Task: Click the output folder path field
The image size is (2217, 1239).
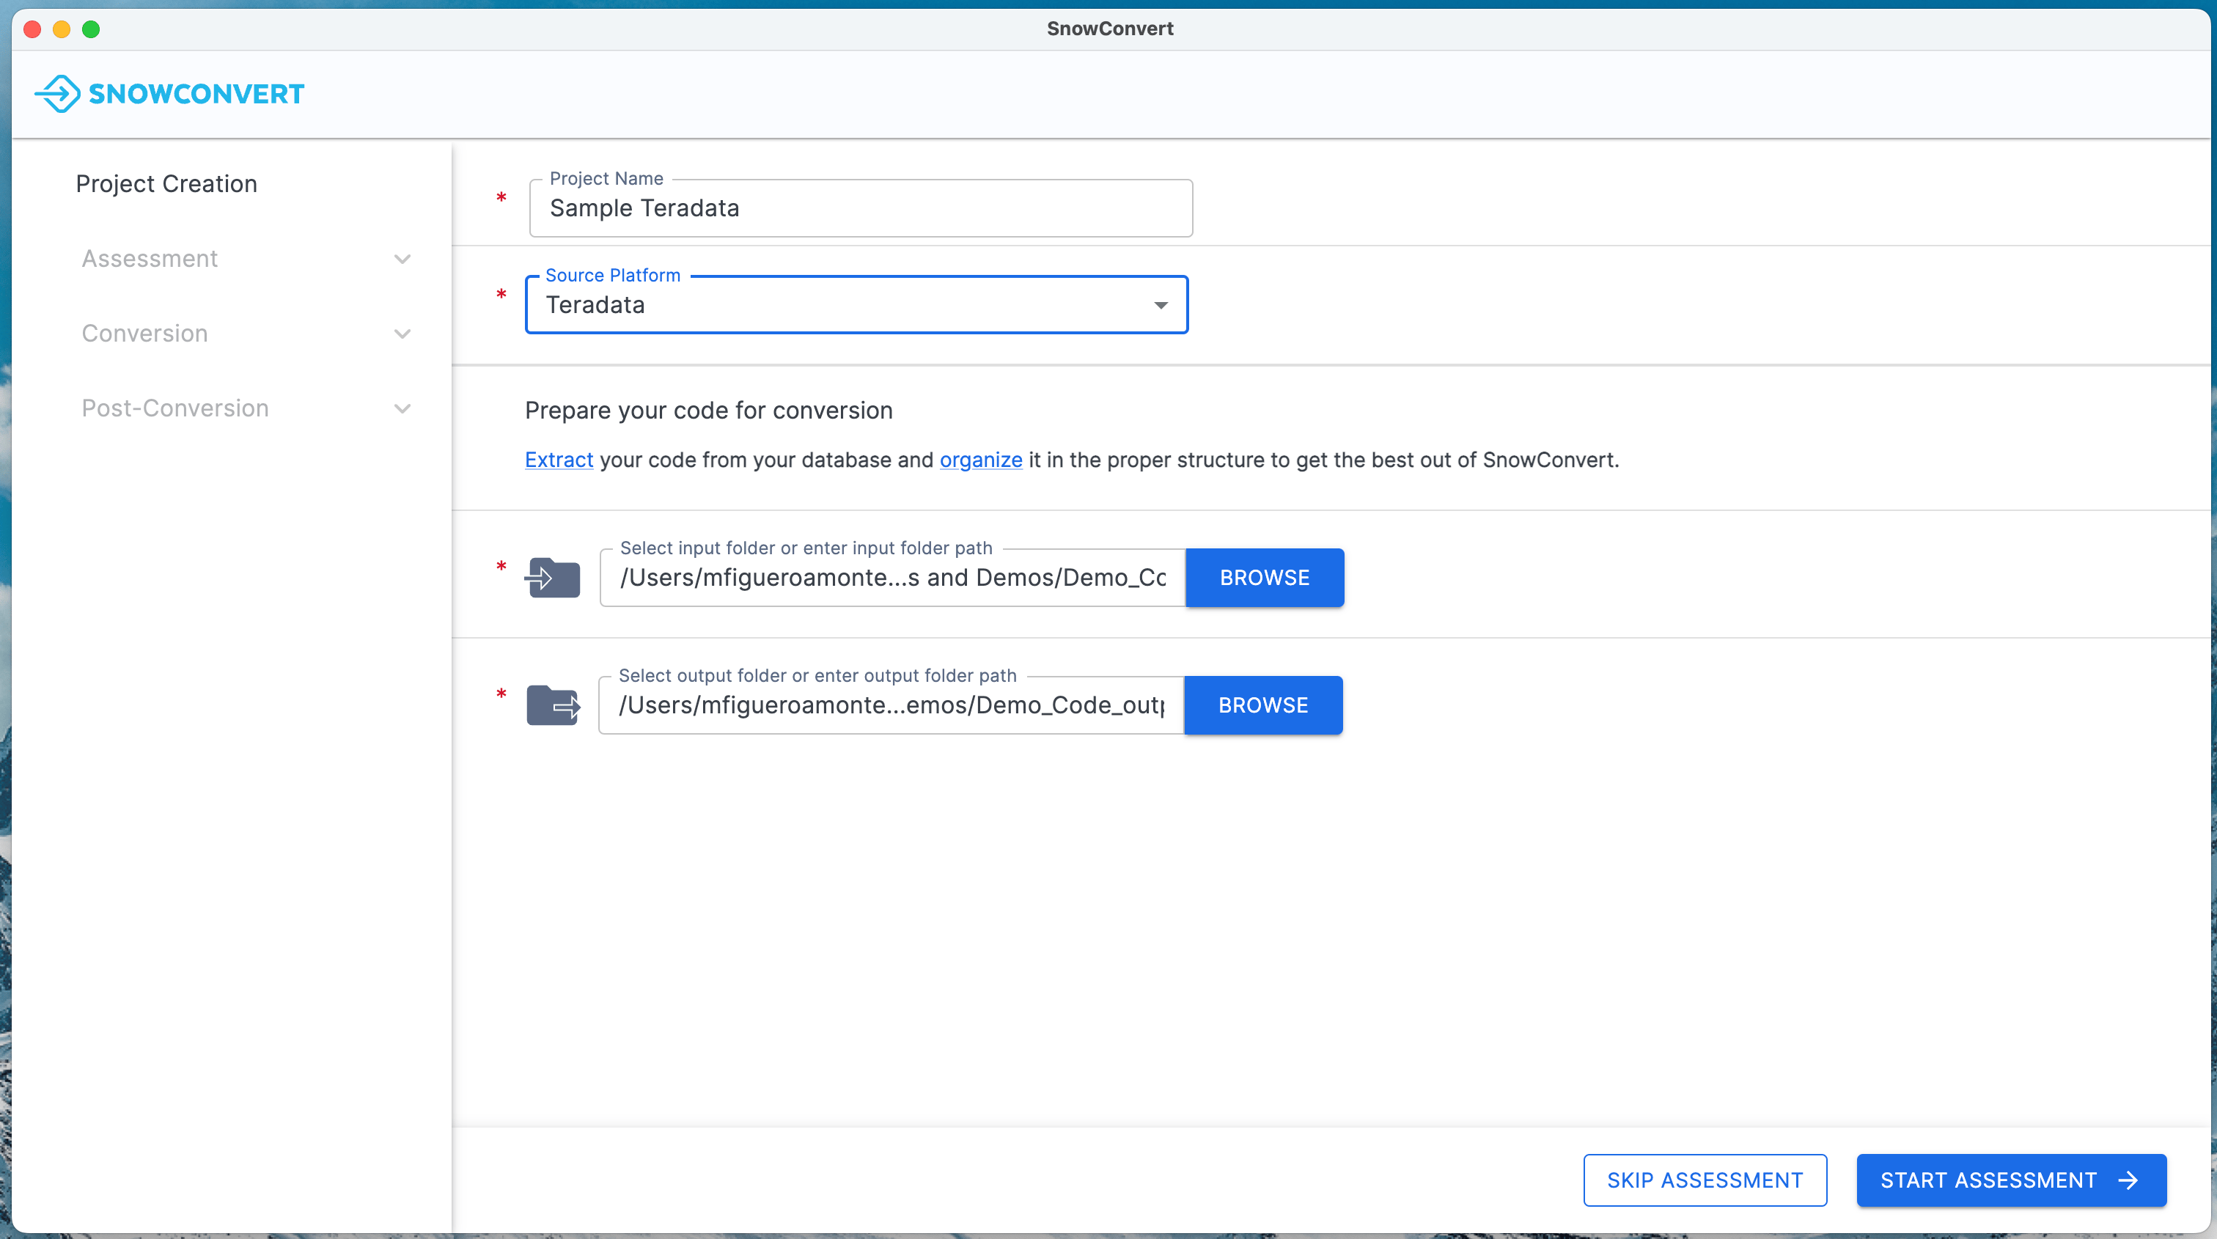Action: 889,705
